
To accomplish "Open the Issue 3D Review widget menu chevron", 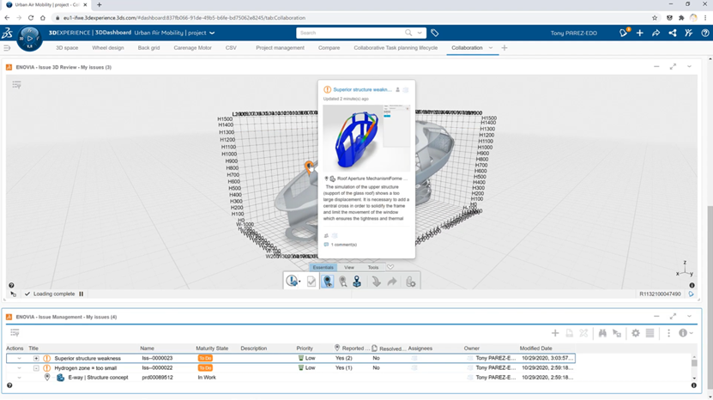I will [x=689, y=67].
